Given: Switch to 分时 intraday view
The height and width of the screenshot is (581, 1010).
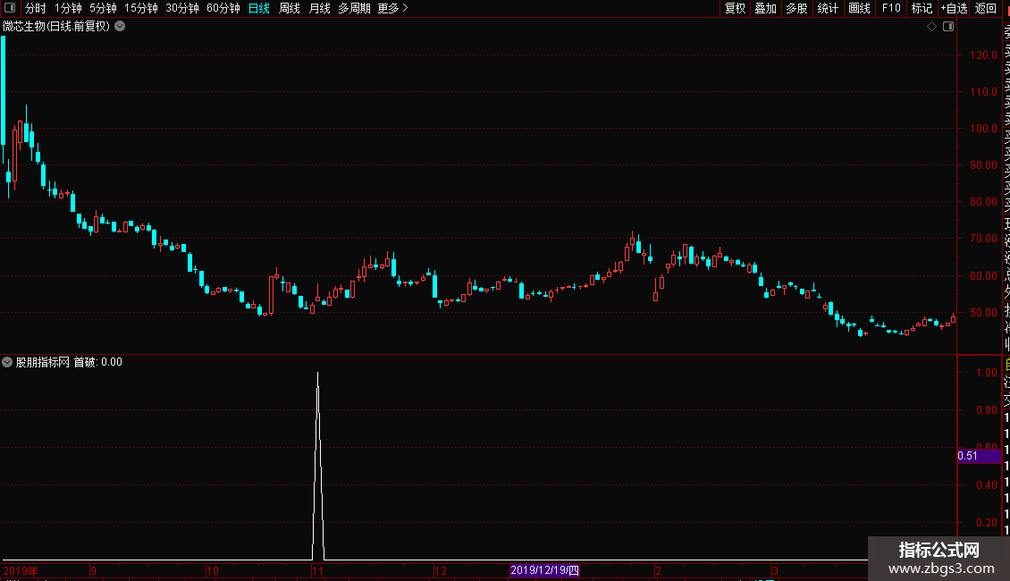Looking at the screenshot, I should click(x=36, y=8).
